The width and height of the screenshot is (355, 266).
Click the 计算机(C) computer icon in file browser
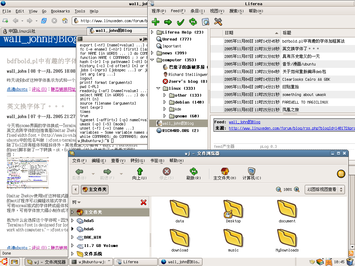tap(252, 174)
